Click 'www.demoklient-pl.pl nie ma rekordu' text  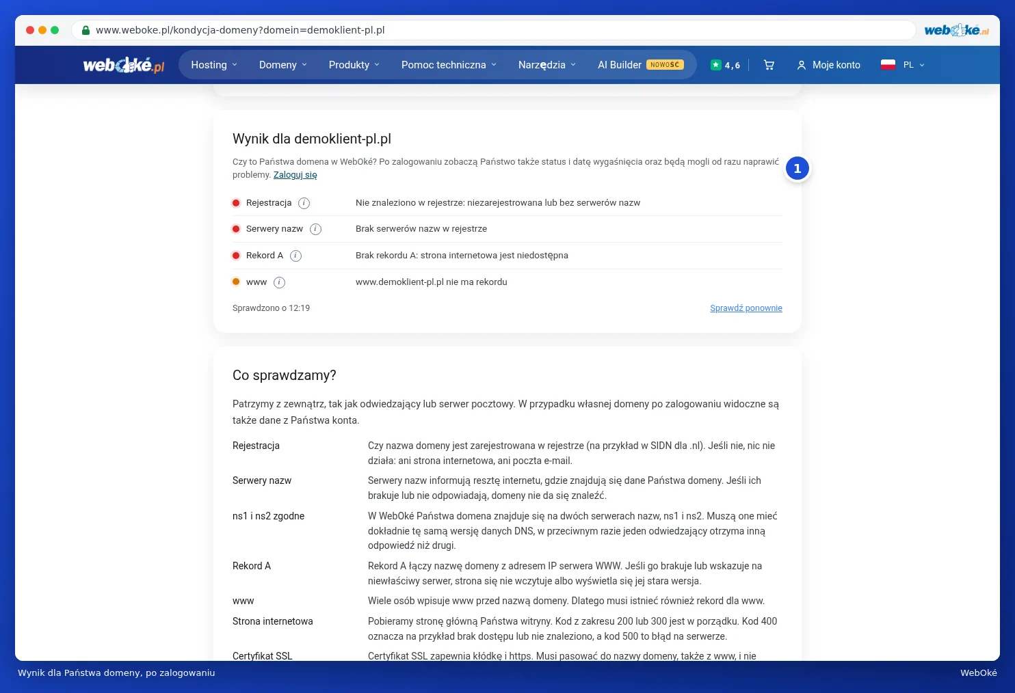pos(432,282)
